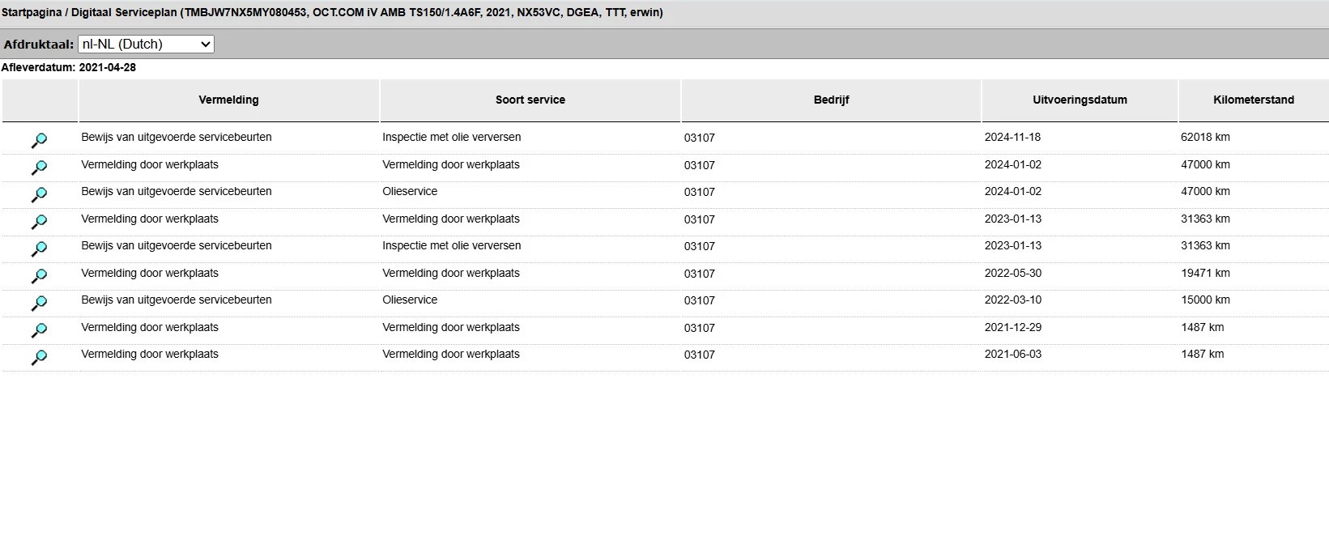The image size is (1329, 544).
Task: Click the 19471 km mileage cell
Action: coord(1205,273)
